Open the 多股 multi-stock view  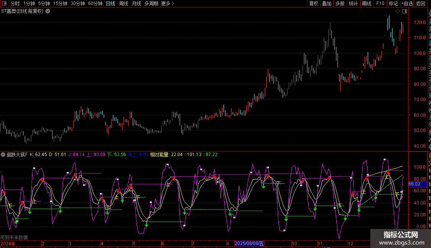[x=340, y=3]
